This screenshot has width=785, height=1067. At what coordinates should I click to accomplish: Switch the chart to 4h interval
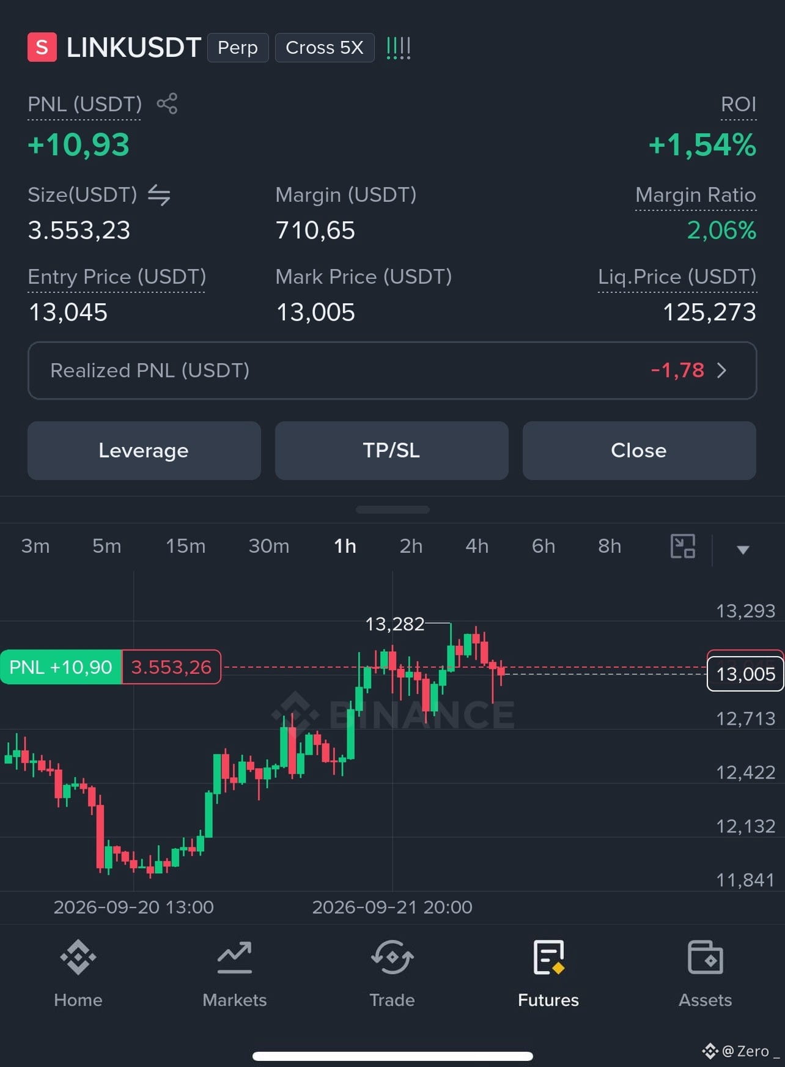(x=477, y=546)
